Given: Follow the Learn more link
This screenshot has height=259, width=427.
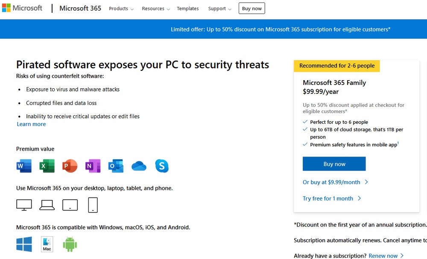Looking at the screenshot, I should (31, 124).
